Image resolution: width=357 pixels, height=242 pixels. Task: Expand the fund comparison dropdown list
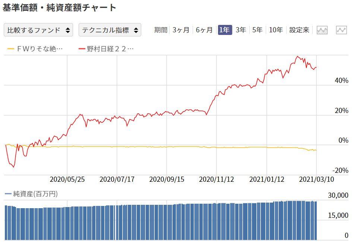point(38,30)
